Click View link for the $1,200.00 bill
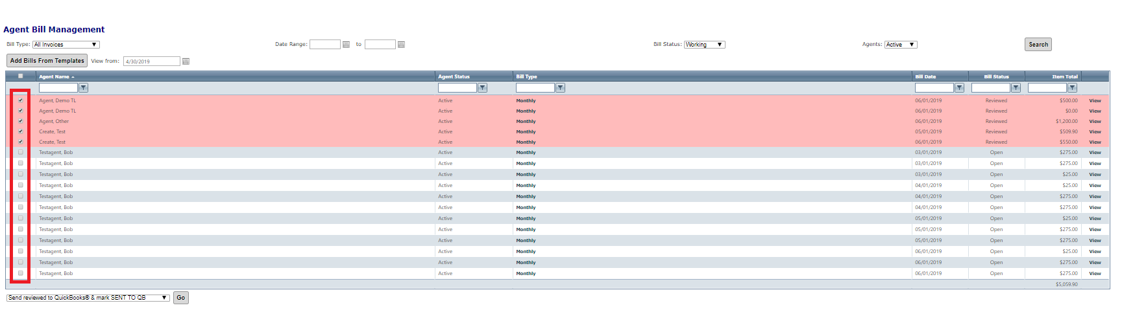1122x334 pixels. tap(1095, 122)
